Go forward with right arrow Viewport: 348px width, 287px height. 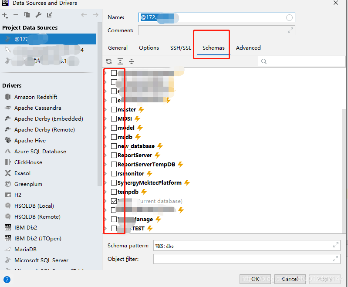95,15
